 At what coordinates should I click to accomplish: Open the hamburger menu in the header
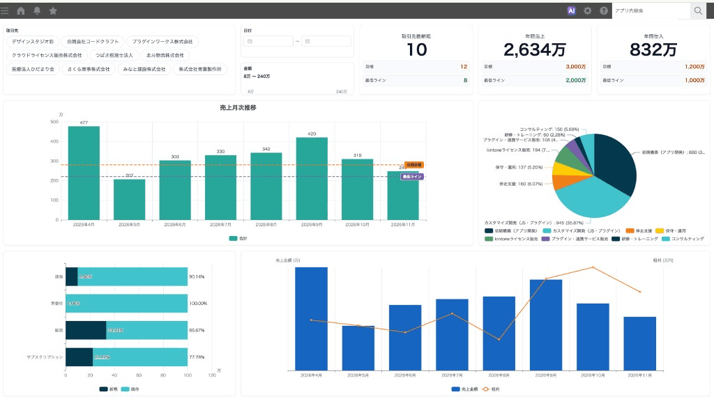[x=5, y=10]
